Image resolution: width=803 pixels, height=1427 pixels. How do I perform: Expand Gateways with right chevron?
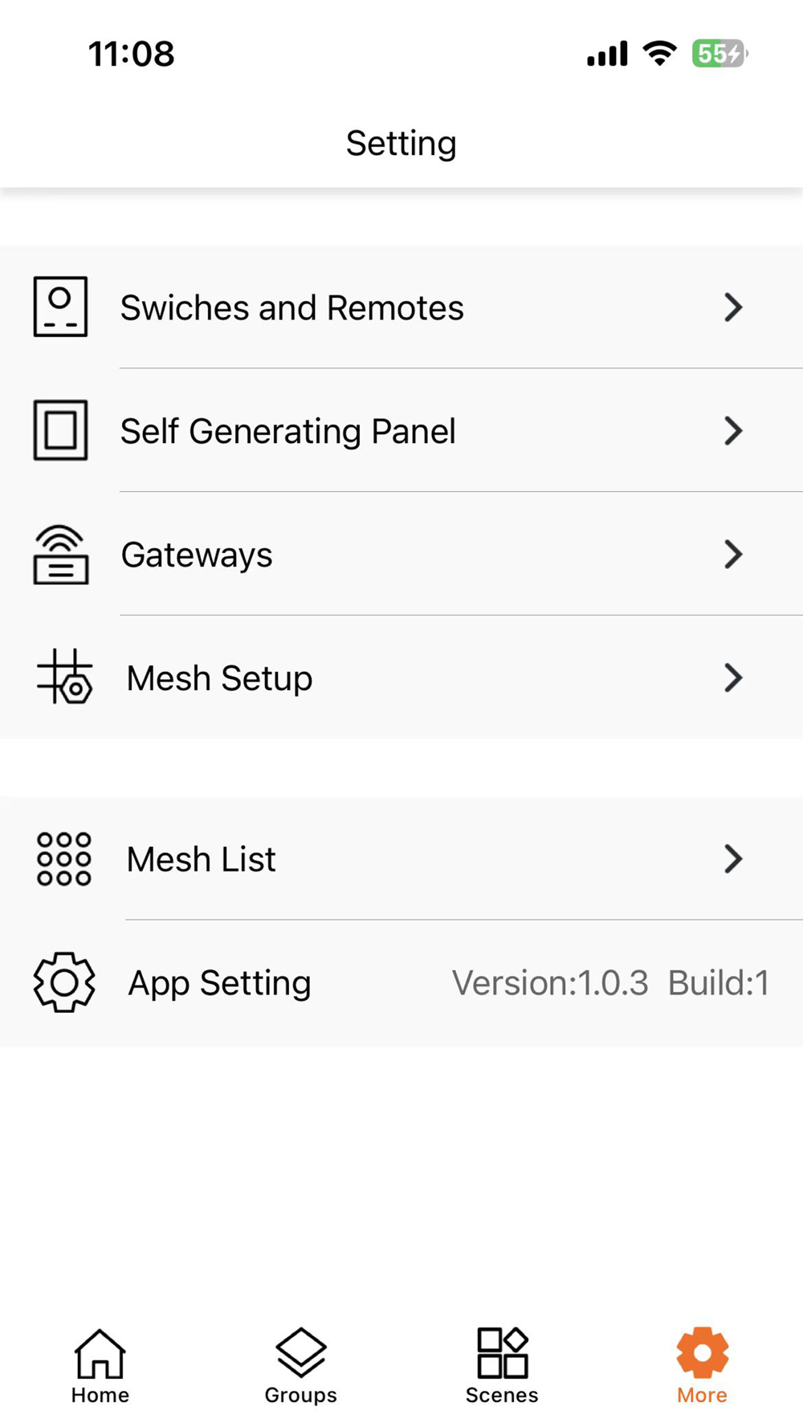pyautogui.click(x=732, y=555)
